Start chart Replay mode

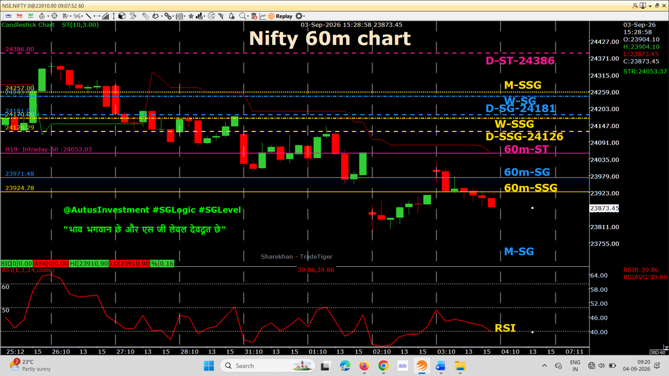(280, 16)
